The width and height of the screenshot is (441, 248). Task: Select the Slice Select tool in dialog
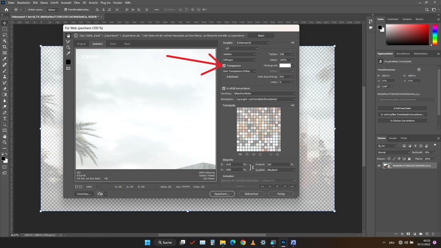tap(68, 41)
